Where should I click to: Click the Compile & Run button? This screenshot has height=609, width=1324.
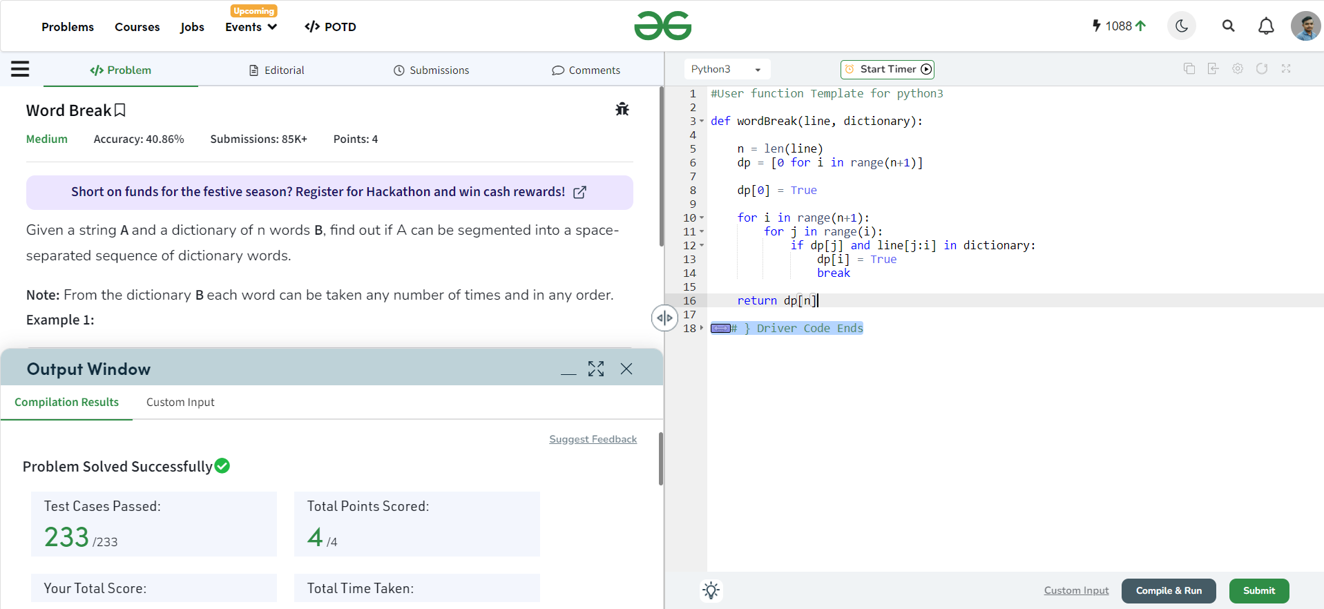(x=1169, y=590)
